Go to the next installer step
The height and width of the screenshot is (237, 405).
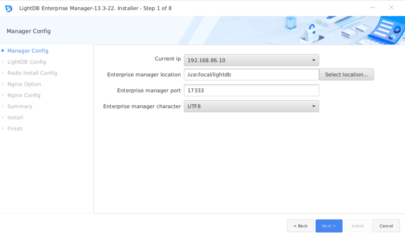coord(329,226)
